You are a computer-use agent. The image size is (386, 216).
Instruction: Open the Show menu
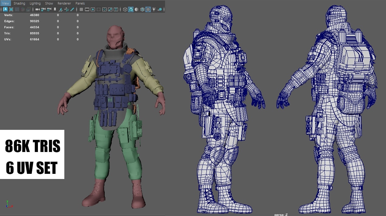(x=49, y=3)
